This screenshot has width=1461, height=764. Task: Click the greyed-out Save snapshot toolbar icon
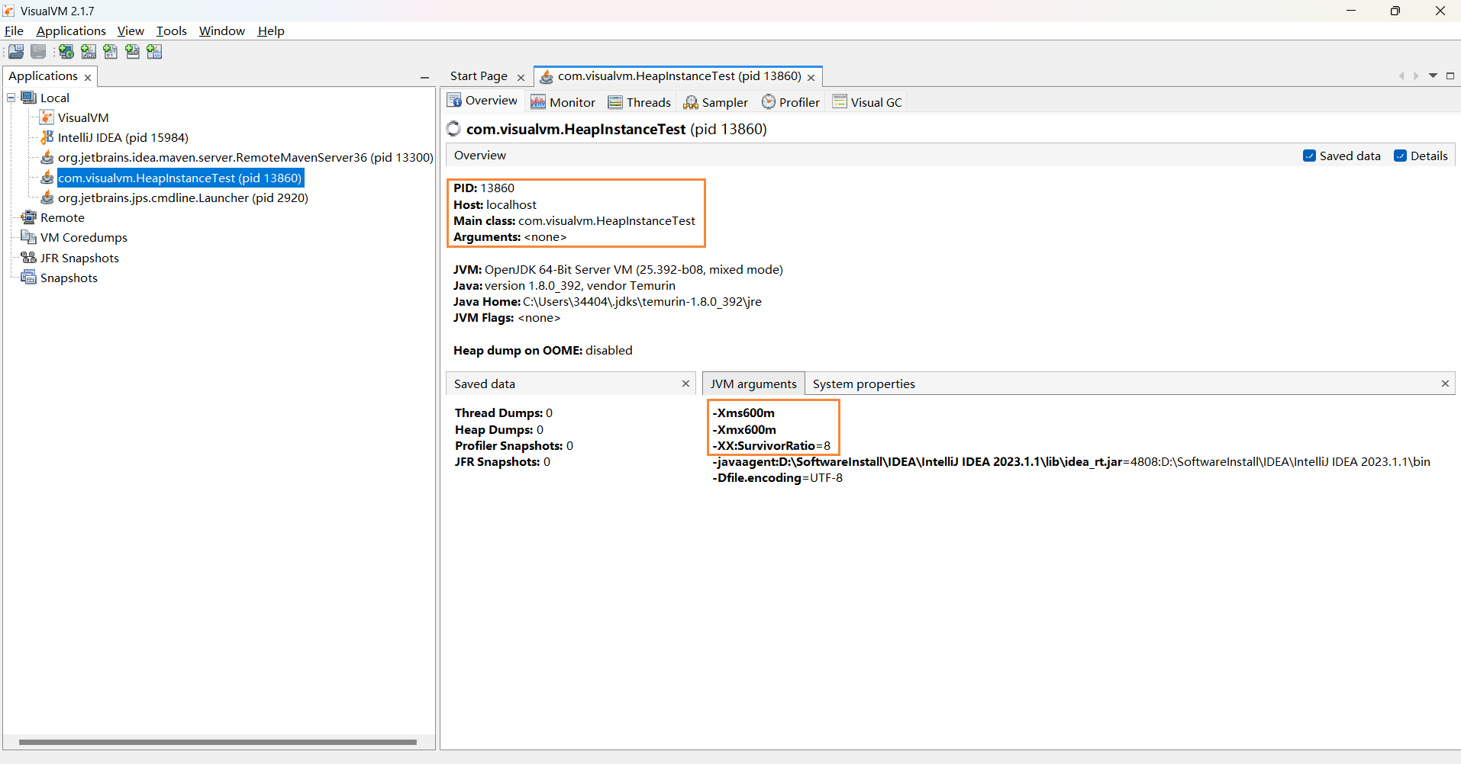[38, 52]
